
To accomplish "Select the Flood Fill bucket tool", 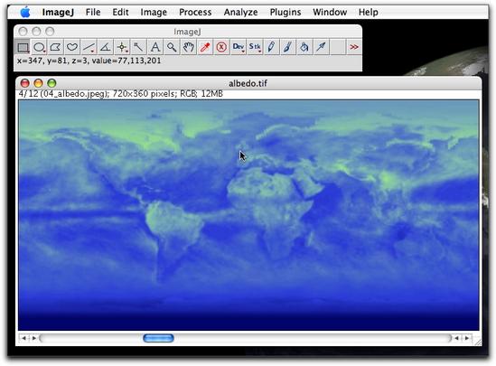I will pyautogui.click(x=304, y=48).
